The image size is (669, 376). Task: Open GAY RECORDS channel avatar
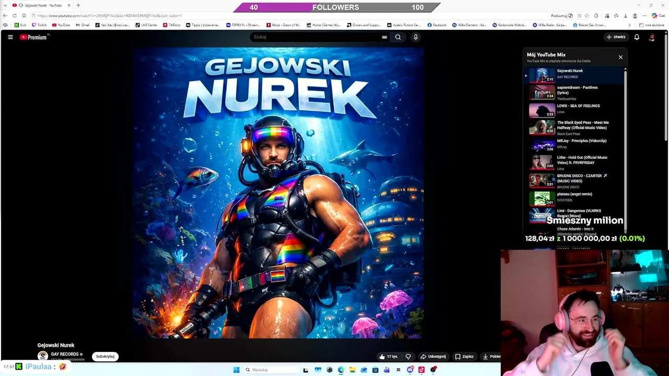point(43,356)
